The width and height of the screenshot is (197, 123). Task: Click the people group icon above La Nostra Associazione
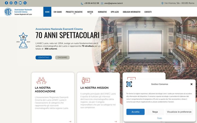[x=41, y=81]
